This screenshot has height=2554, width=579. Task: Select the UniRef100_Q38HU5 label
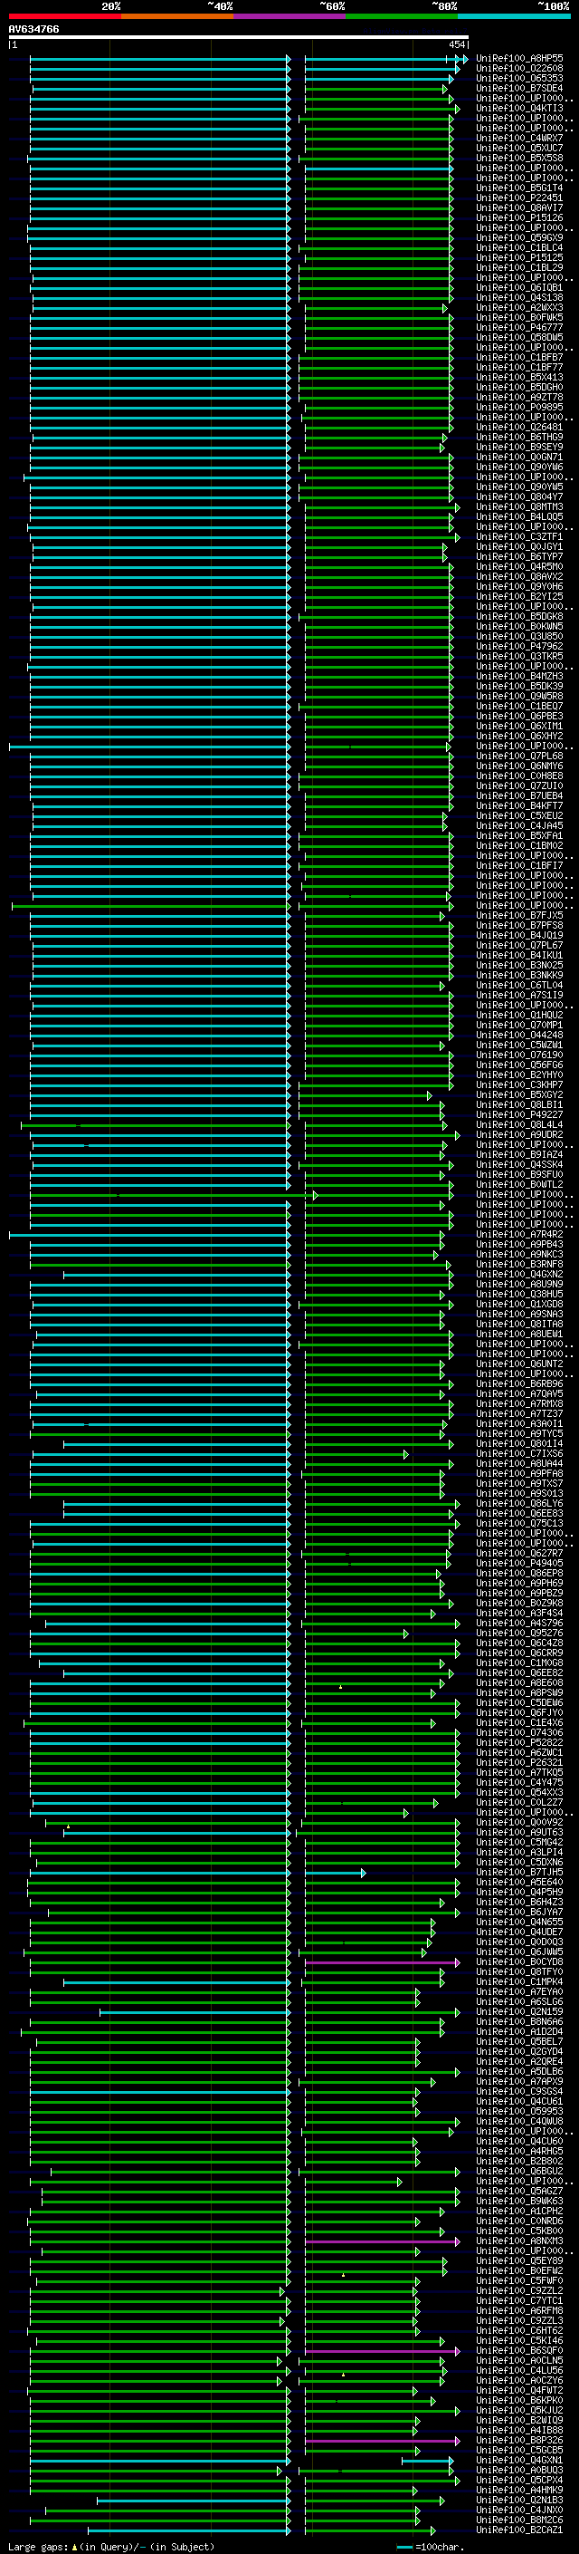(519, 1294)
